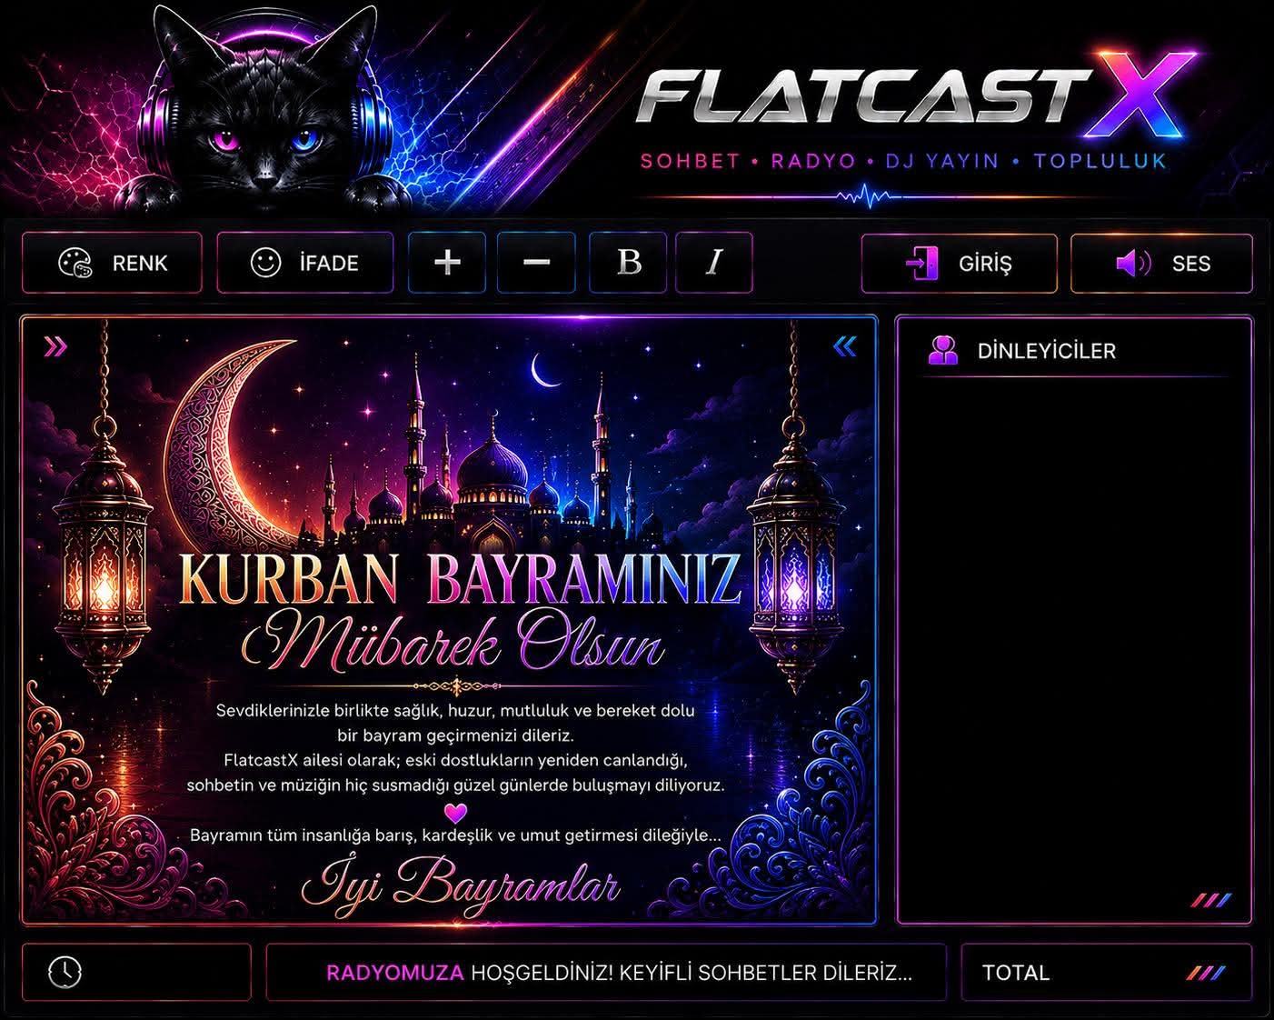Click the slashes icon in TOTAL box
1274x1020 pixels.
tap(1206, 974)
